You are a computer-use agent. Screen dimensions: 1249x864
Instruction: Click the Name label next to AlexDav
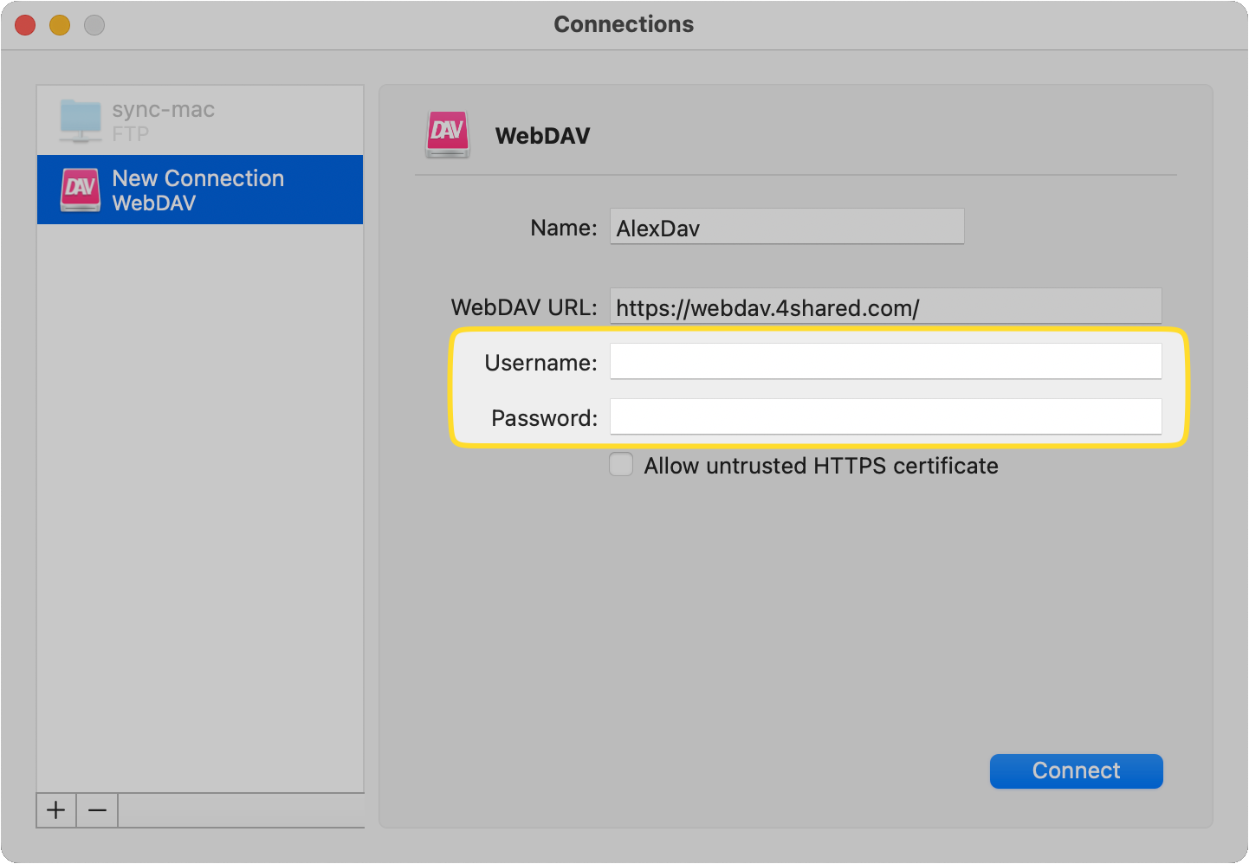coord(563,227)
